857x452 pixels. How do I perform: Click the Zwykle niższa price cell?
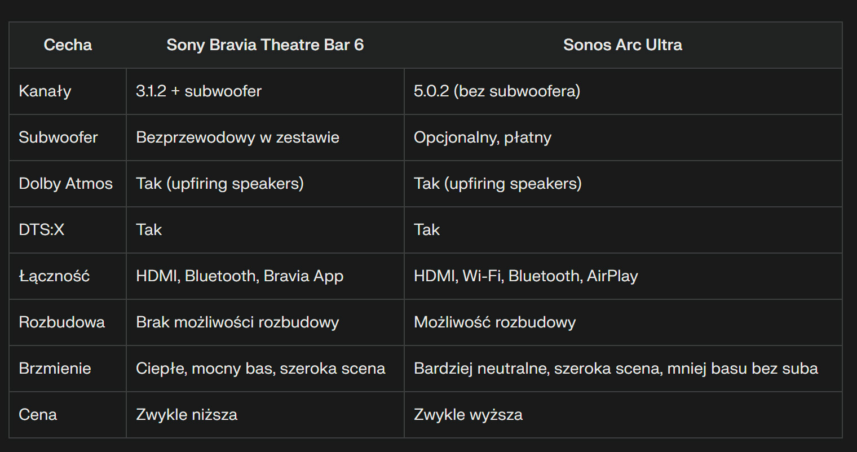coord(265,415)
